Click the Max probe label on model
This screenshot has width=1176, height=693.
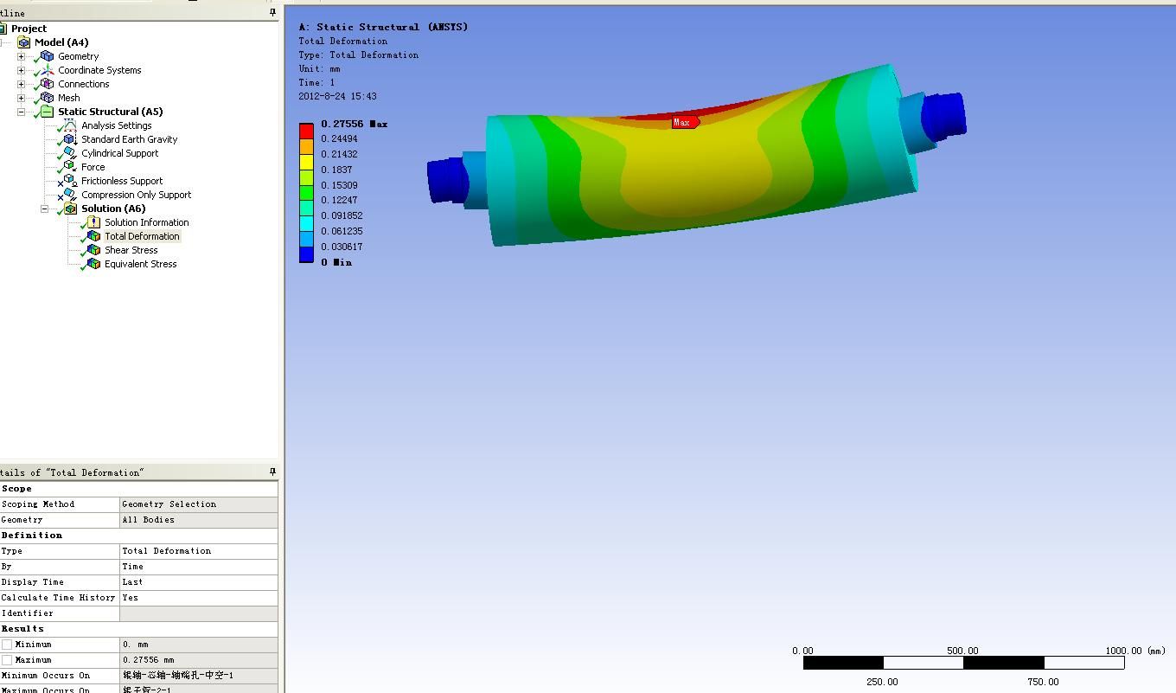click(683, 123)
